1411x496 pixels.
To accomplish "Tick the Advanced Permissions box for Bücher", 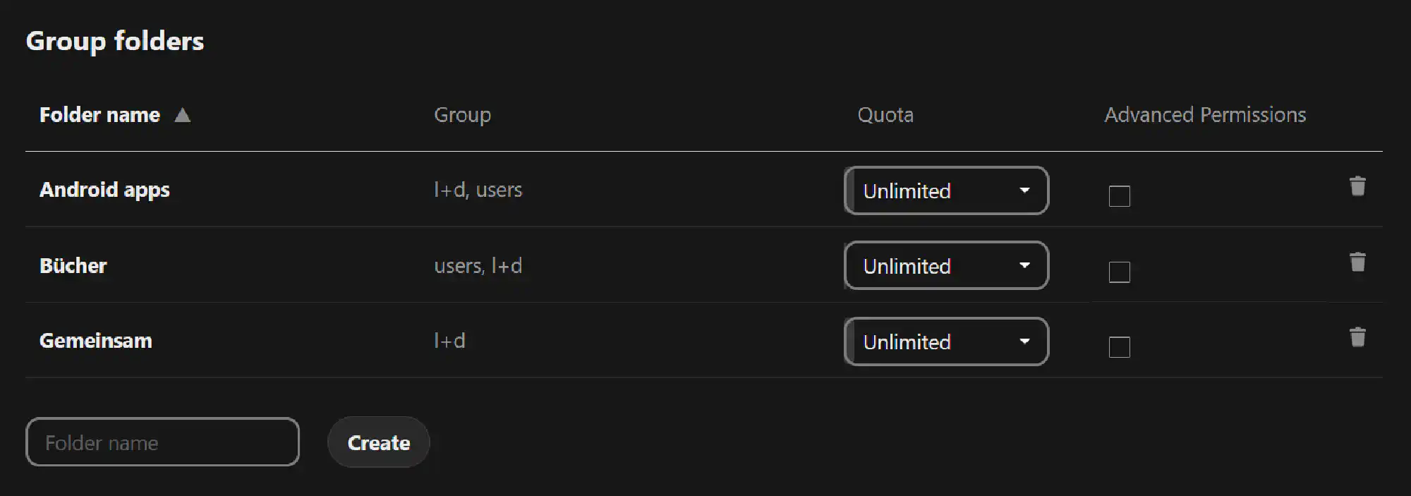I will [x=1119, y=272].
